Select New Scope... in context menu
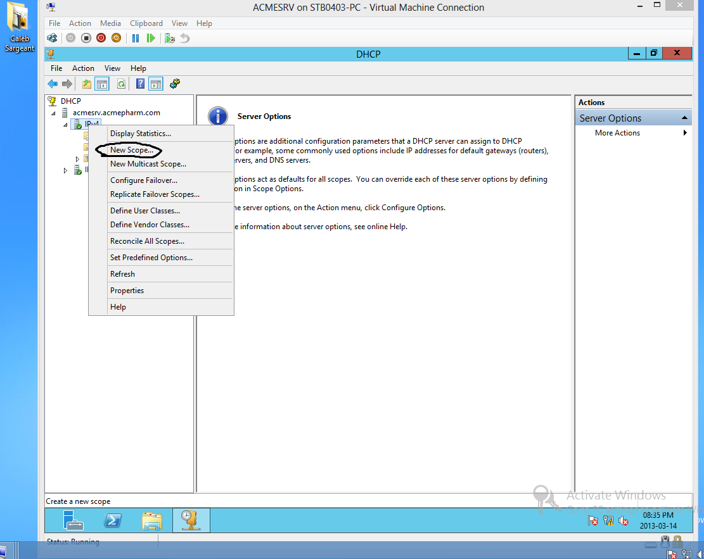 (132, 150)
